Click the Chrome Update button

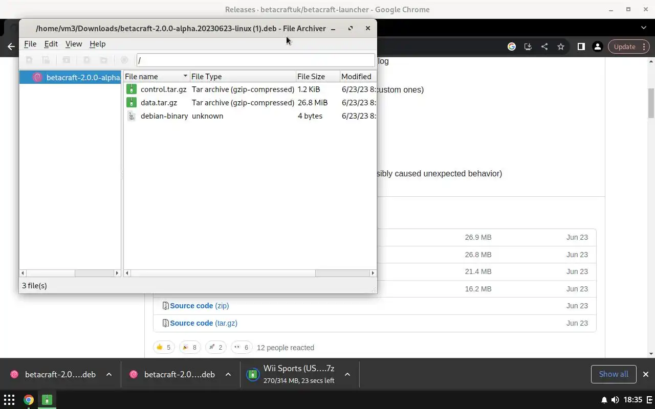pos(628,47)
